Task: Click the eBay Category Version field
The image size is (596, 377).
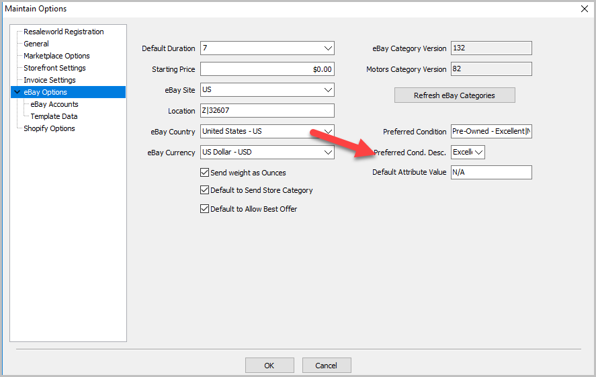Action: point(491,48)
